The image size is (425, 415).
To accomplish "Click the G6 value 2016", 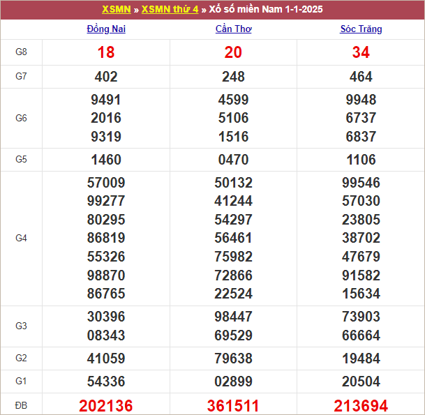I will [106, 118].
